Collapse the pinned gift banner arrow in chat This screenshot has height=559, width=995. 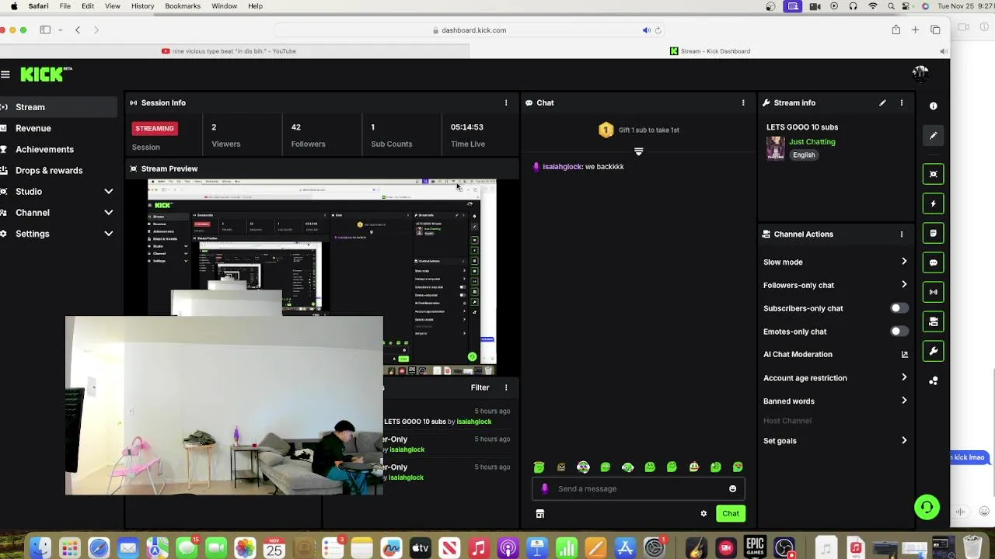click(x=638, y=151)
